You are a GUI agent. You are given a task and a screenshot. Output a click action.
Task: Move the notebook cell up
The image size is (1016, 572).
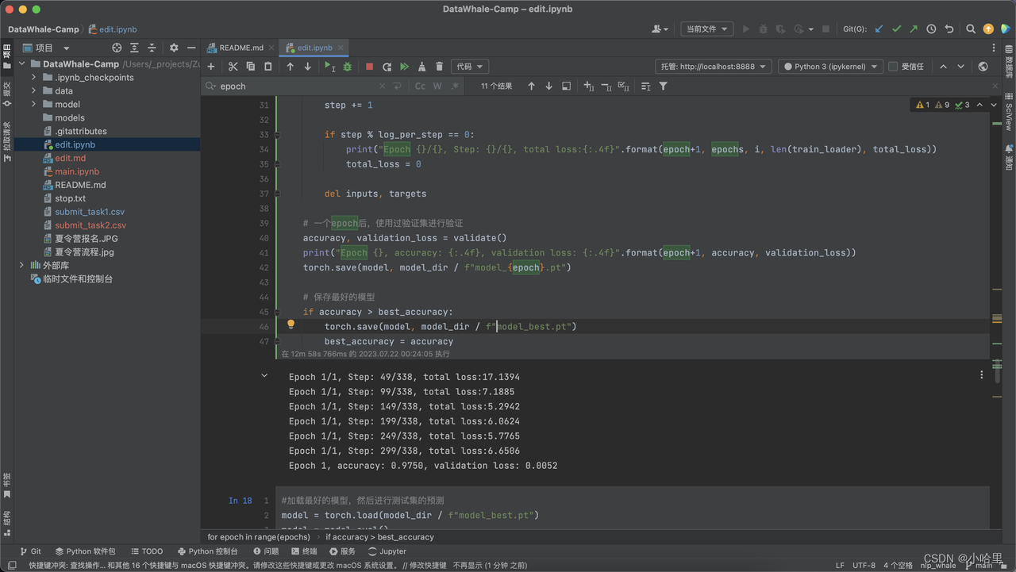290,67
